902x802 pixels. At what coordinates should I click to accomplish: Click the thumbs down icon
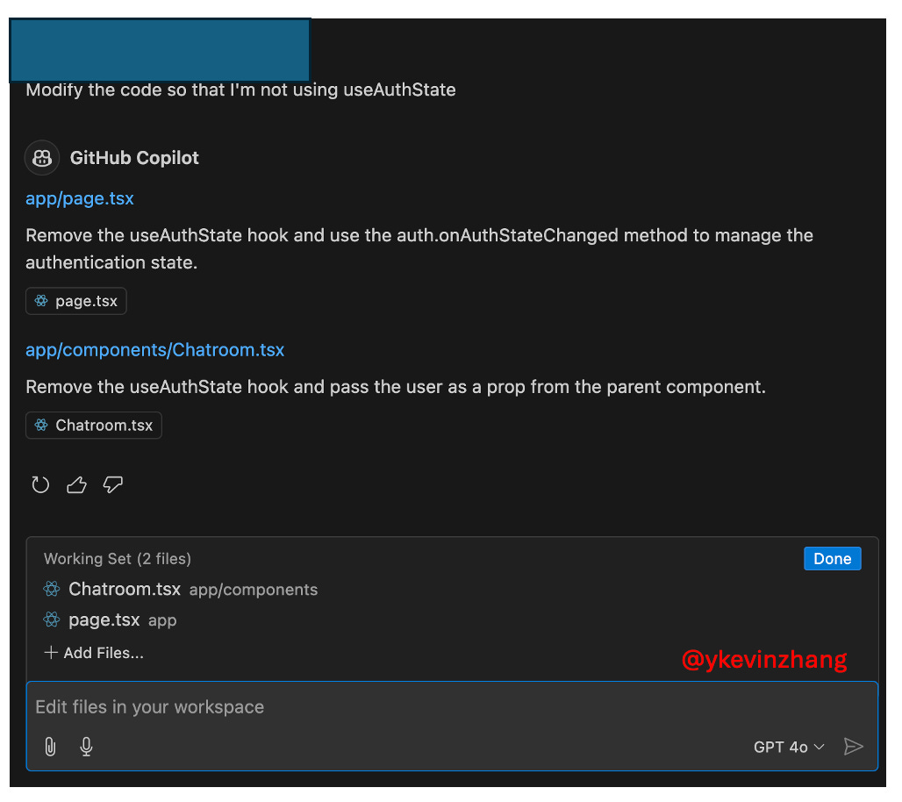pyautogui.click(x=112, y=485)
